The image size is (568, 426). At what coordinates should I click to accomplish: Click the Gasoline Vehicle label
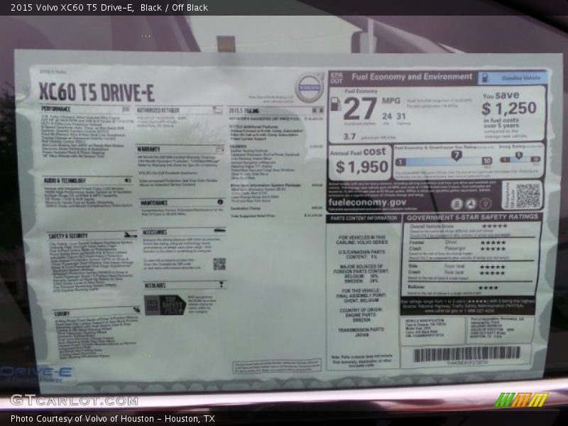point(512,77)
